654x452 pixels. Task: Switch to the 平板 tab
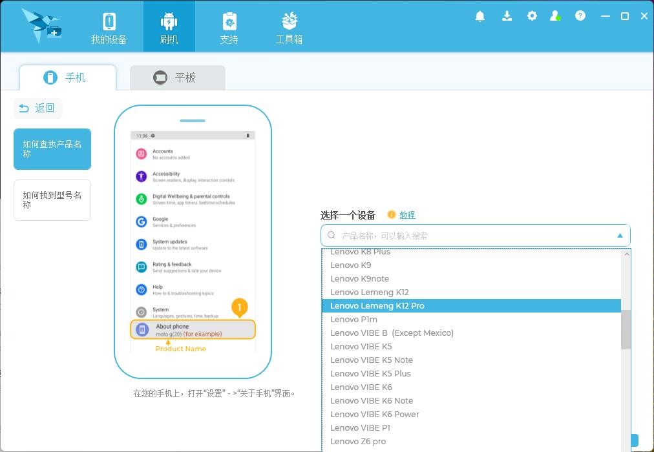[178, 77]
